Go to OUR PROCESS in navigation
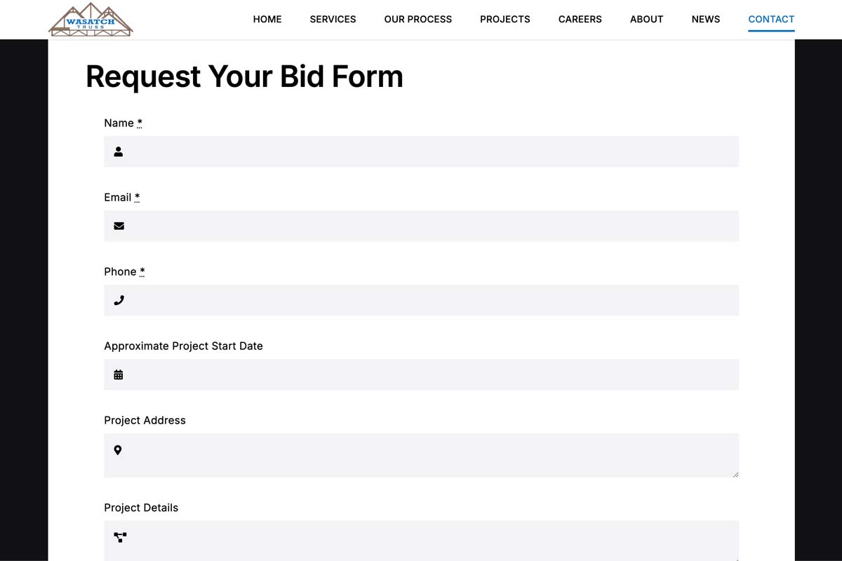Screen dimensions: 842x561 tap(418, 19)
